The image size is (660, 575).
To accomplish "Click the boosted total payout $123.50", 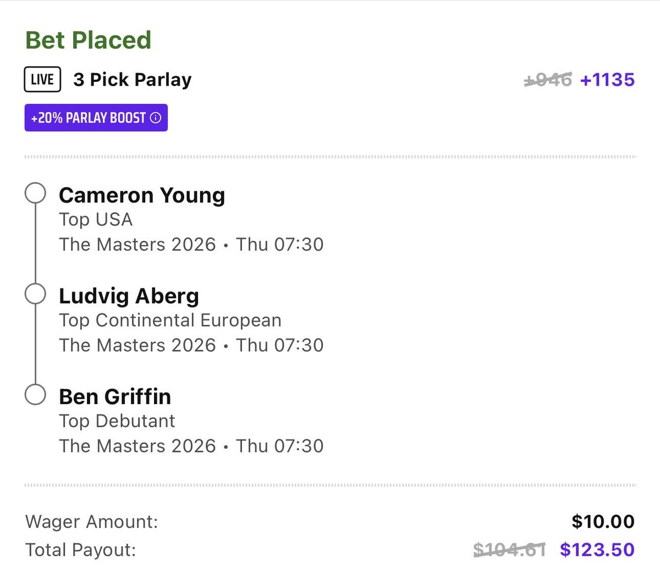I will [x=597, y=549].
